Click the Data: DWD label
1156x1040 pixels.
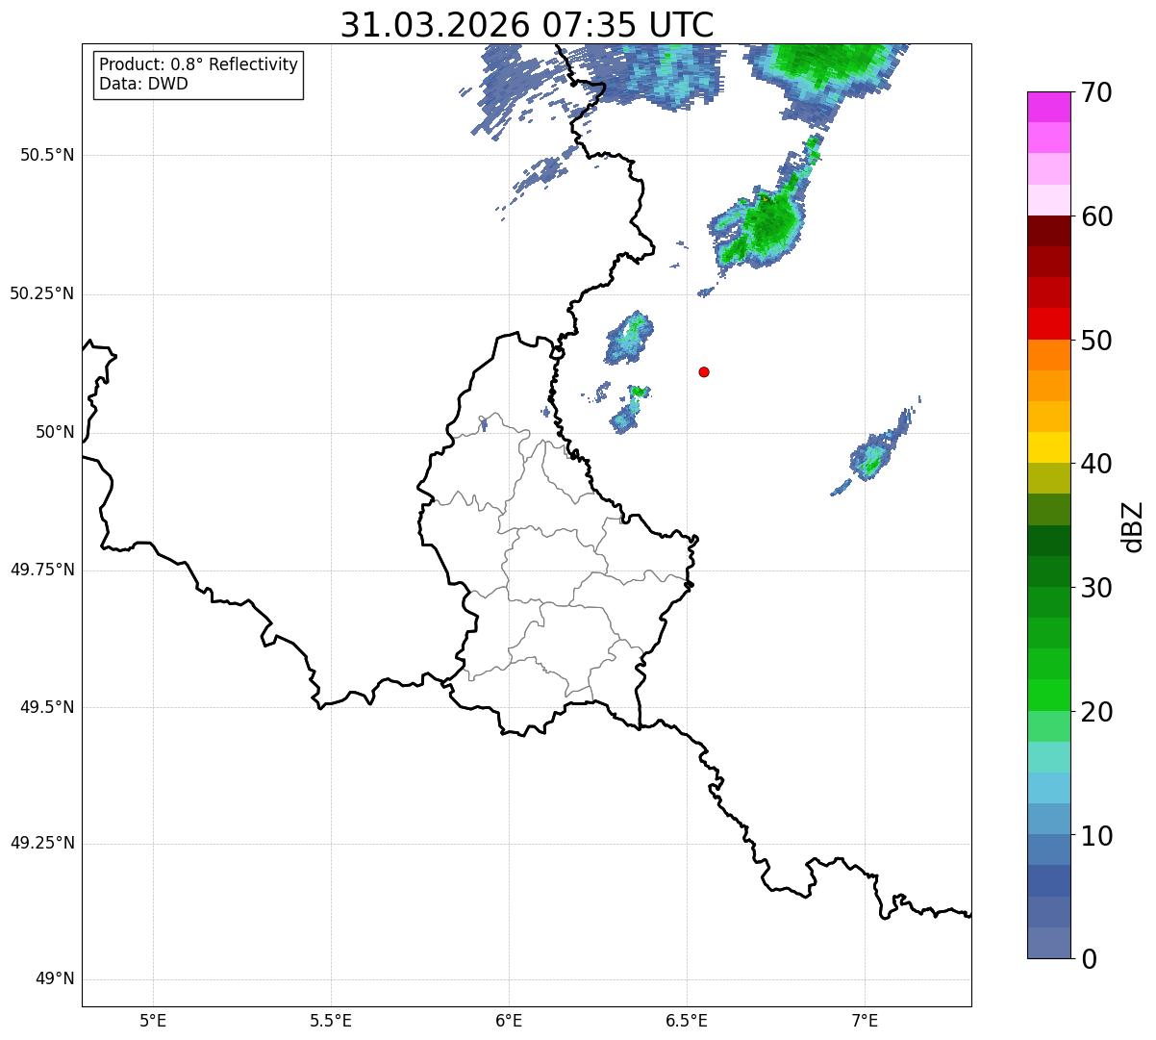pyautogui.click(x=143, y=84)
